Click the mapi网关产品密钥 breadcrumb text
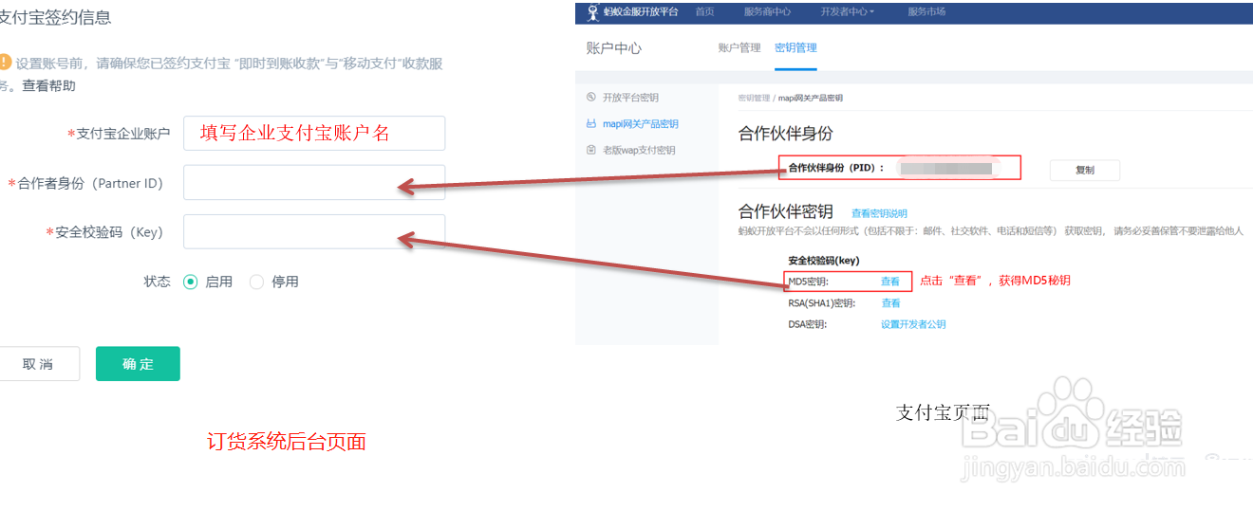 point(810,98)
